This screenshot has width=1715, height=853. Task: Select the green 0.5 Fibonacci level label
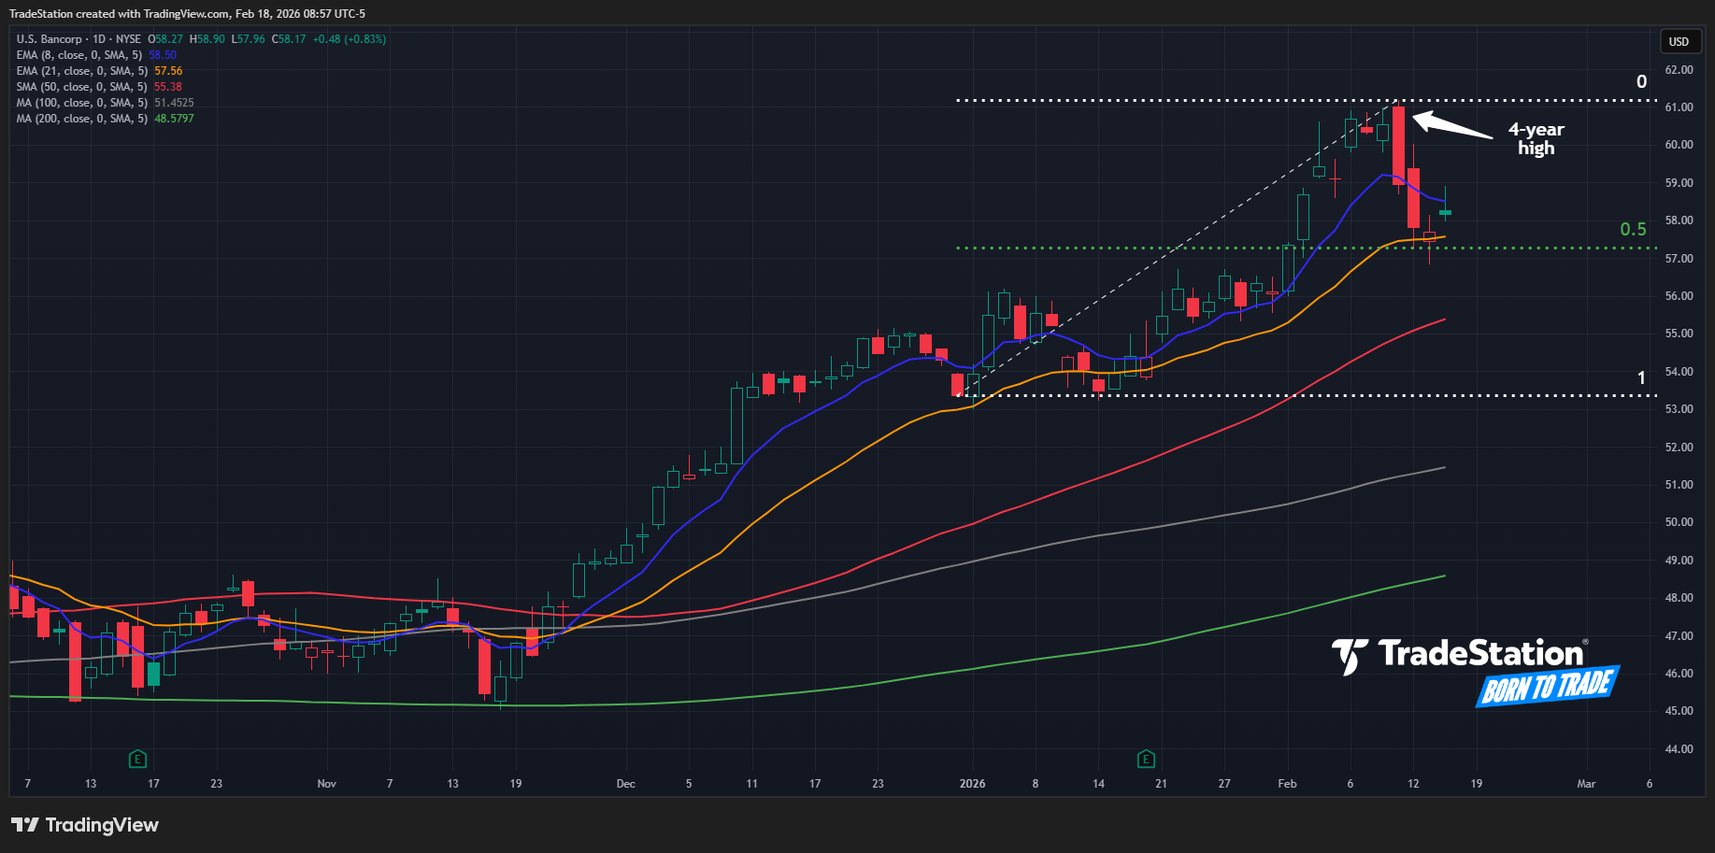coord(1633,229)
